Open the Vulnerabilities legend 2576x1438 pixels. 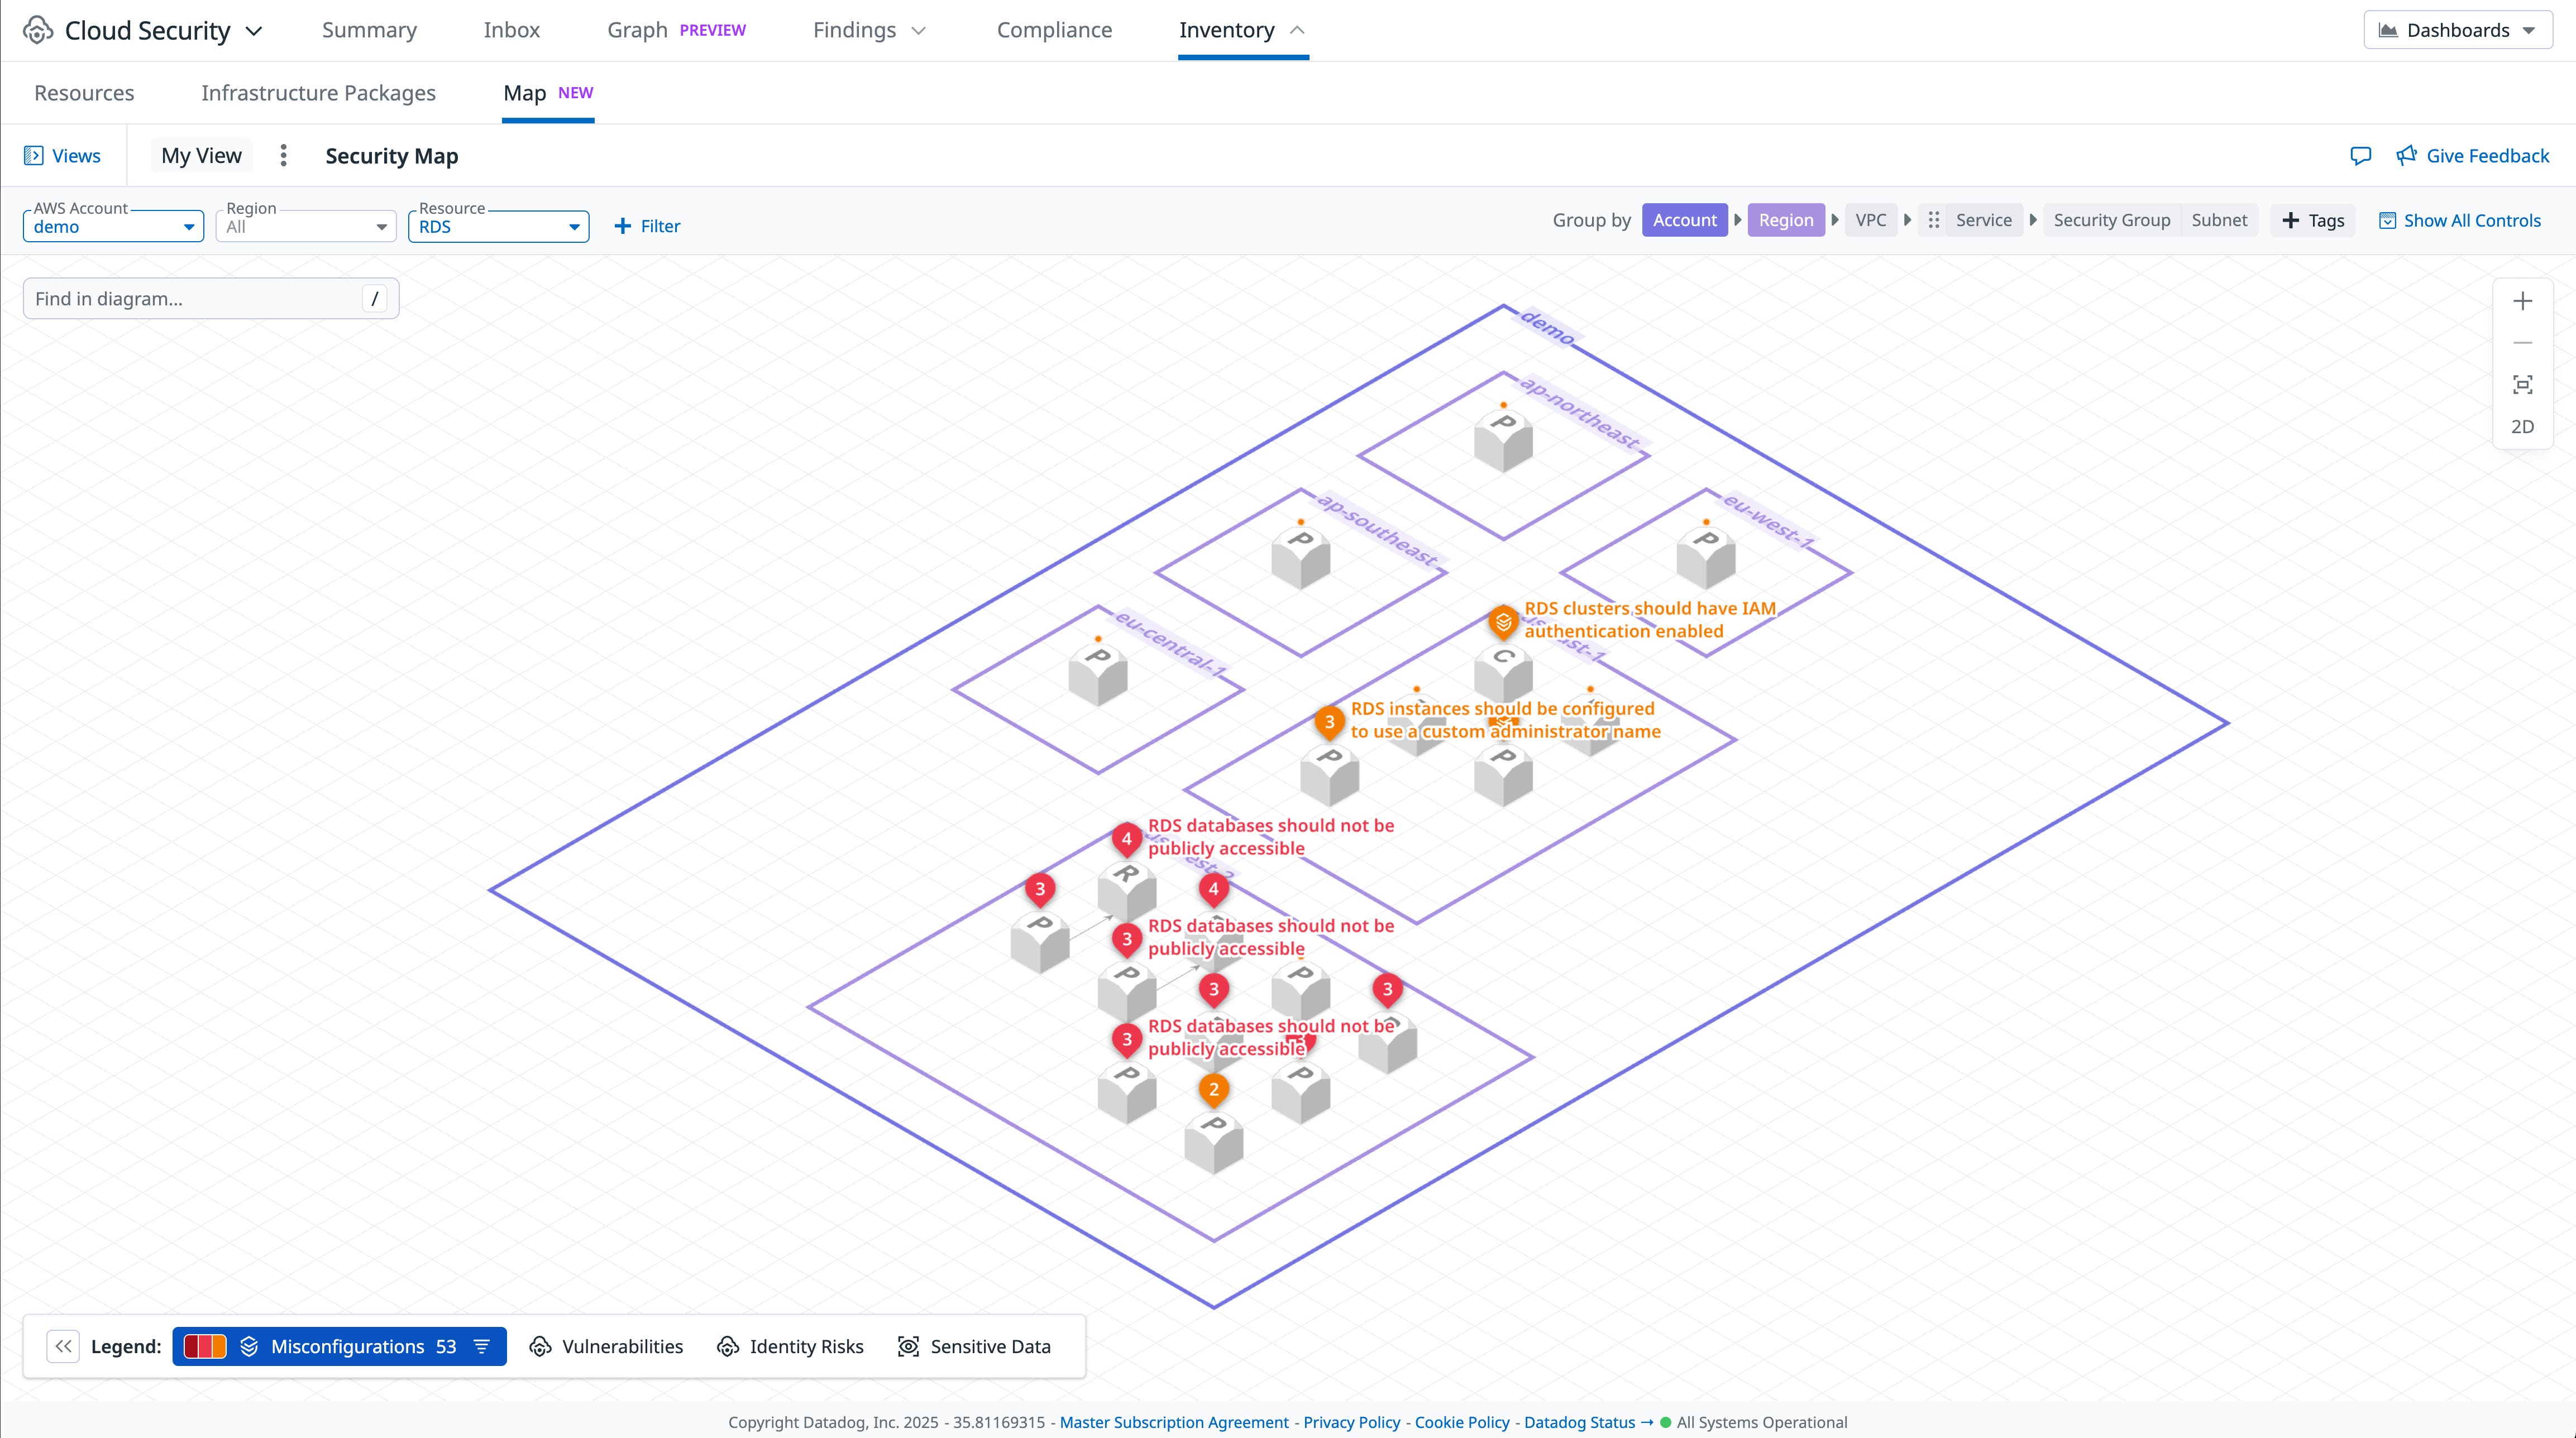point(606,1346)
